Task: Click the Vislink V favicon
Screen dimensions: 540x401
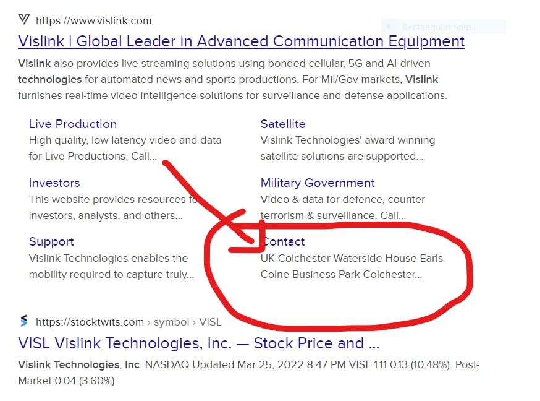Action: (x=23, y=19)
